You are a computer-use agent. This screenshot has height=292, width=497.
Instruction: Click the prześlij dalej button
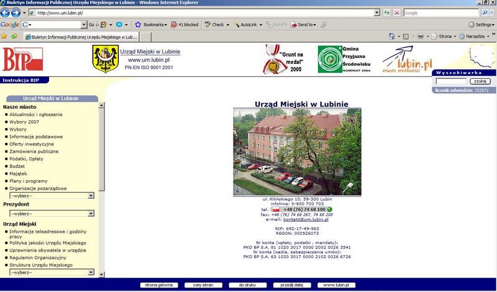click(x=292, y=285)
